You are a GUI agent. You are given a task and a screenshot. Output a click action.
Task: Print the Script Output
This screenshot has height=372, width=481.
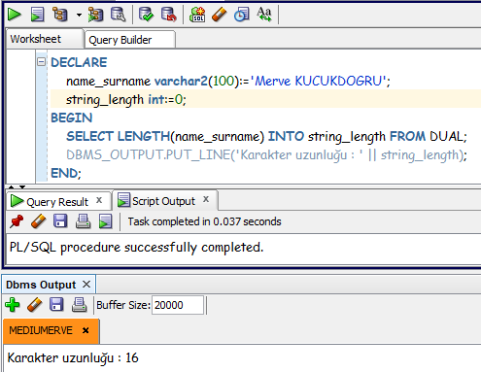tap(83, 221)
